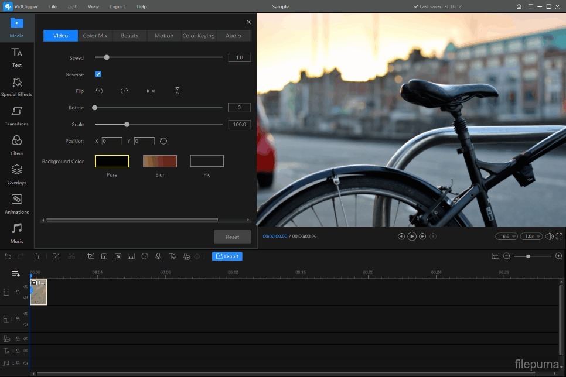Open the Transitions sidebar section

click(17, 115)
